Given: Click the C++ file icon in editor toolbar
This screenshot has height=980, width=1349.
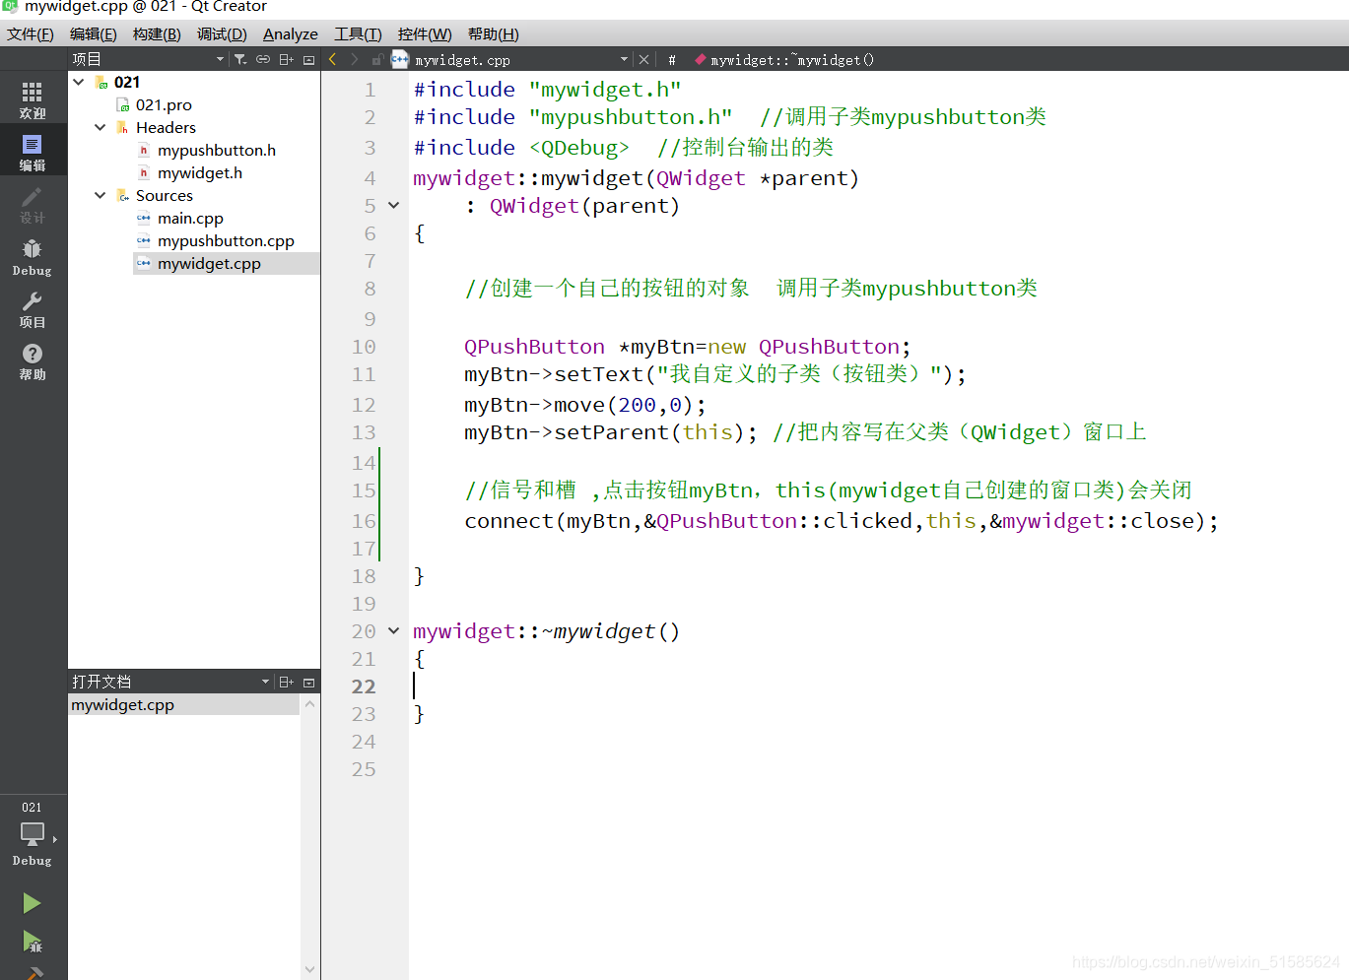Looking at the screenshot, I should click(x=399, y=60).
